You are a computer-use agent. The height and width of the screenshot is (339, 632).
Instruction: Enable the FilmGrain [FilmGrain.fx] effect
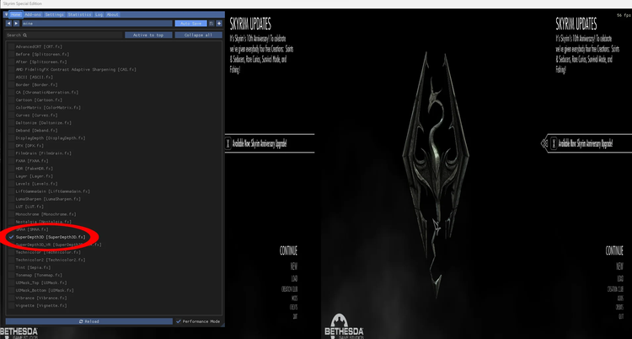point(11,153)
